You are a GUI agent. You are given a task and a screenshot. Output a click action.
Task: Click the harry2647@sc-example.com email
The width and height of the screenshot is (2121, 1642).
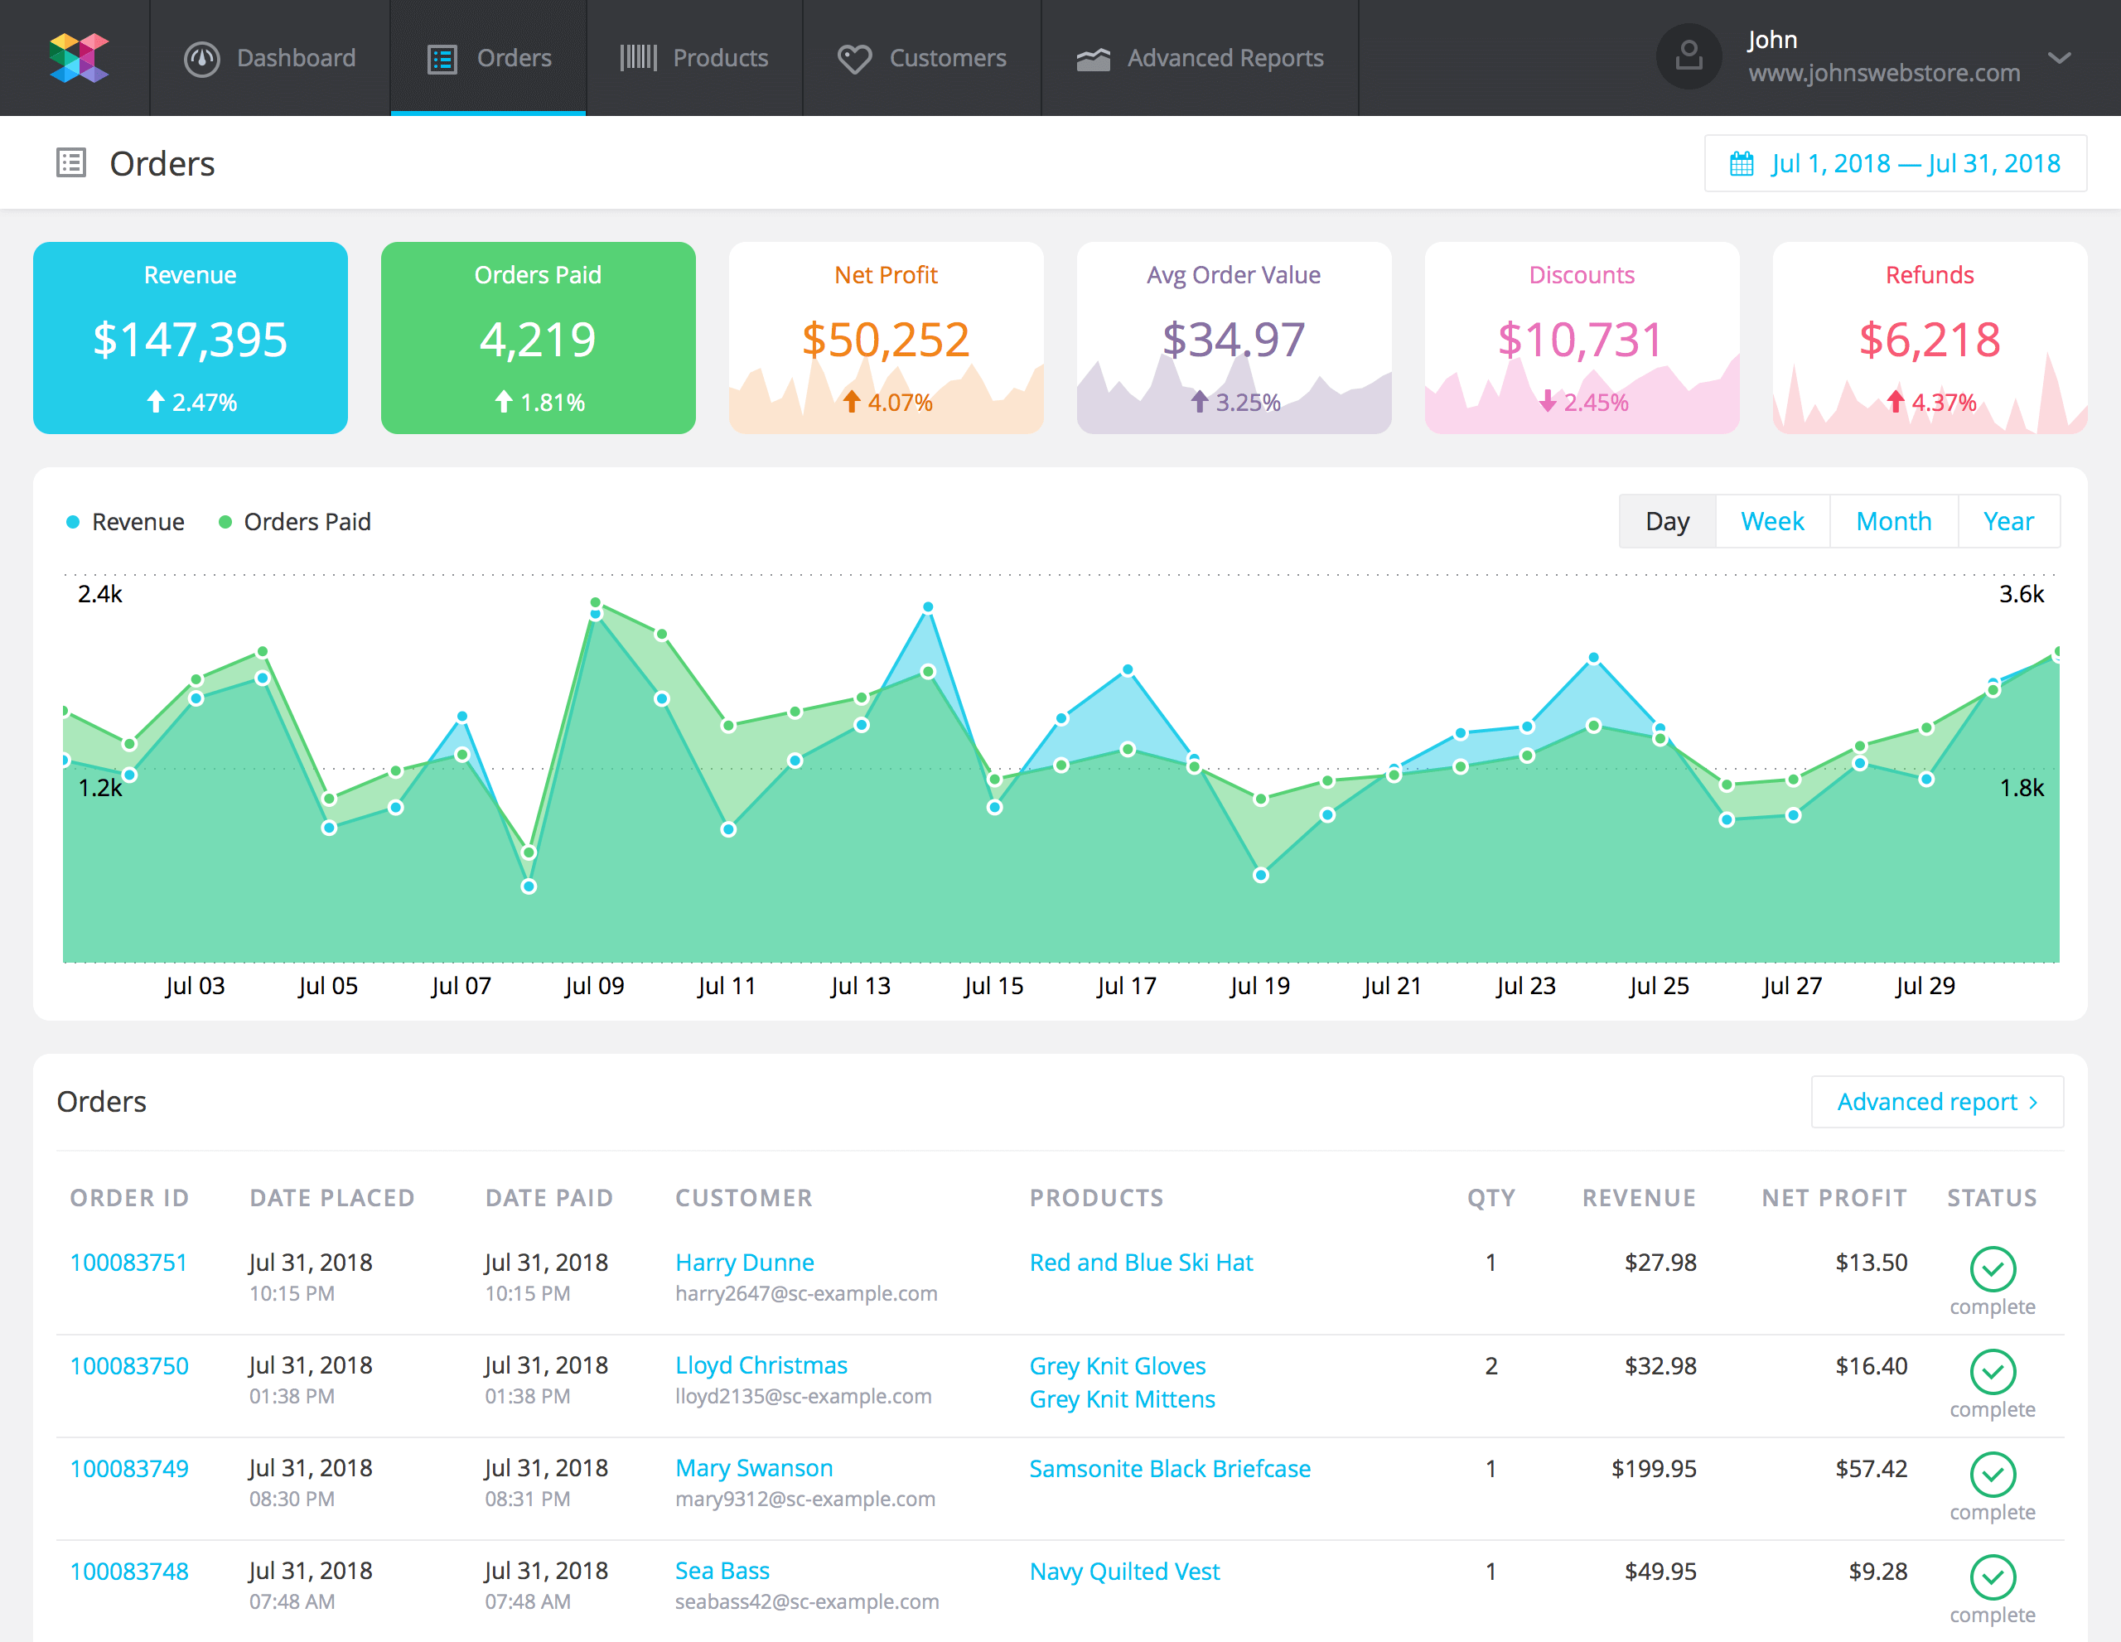(806, 1293)
